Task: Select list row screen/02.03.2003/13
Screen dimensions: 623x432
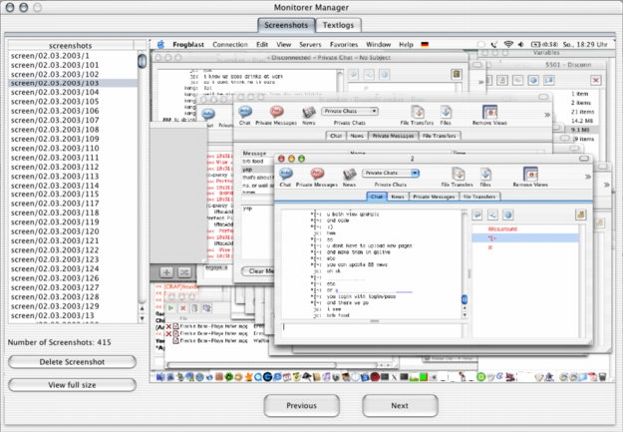Action: (73, 315)
